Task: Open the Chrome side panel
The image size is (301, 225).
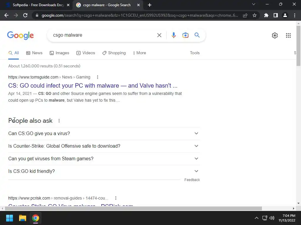Action: [x=275, y=15]
